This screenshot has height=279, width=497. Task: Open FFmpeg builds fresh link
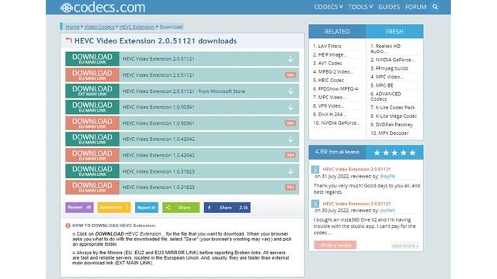coord(391,68)
